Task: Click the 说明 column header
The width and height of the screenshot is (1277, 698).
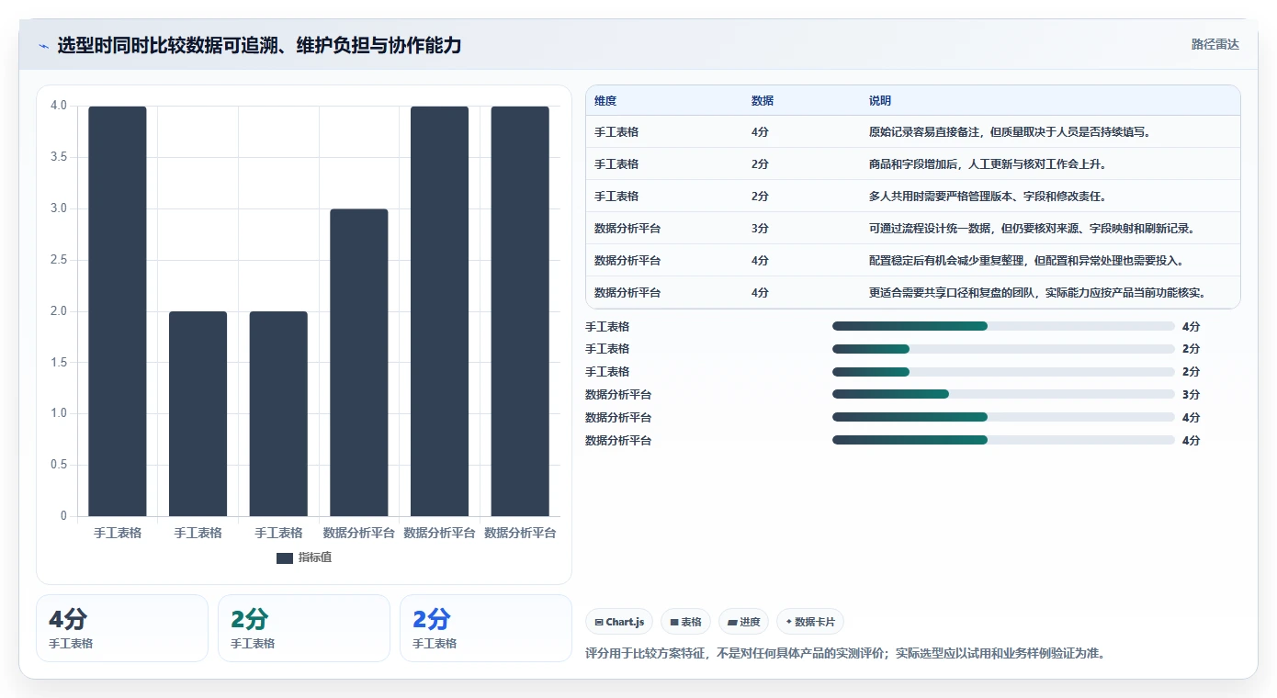Action: (880, 101)
